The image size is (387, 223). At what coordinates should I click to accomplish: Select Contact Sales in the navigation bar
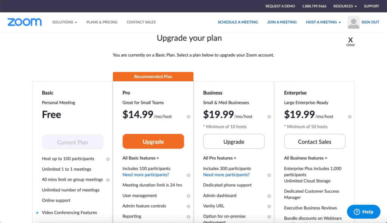click(141, 22)
